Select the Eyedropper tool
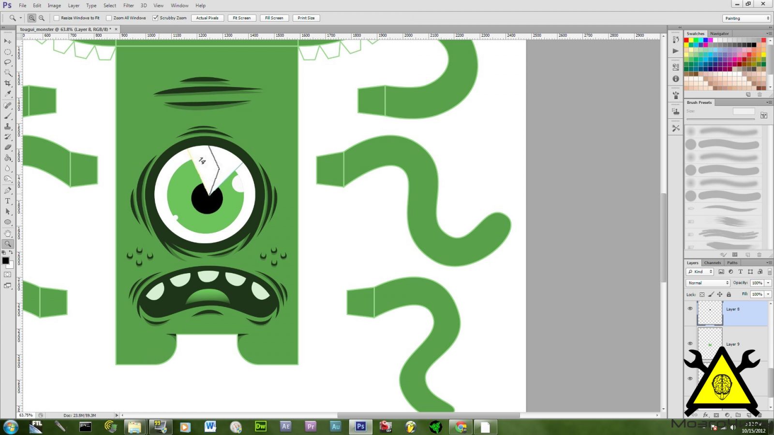This screenshot has height=435, width=774. coord(7,94)
